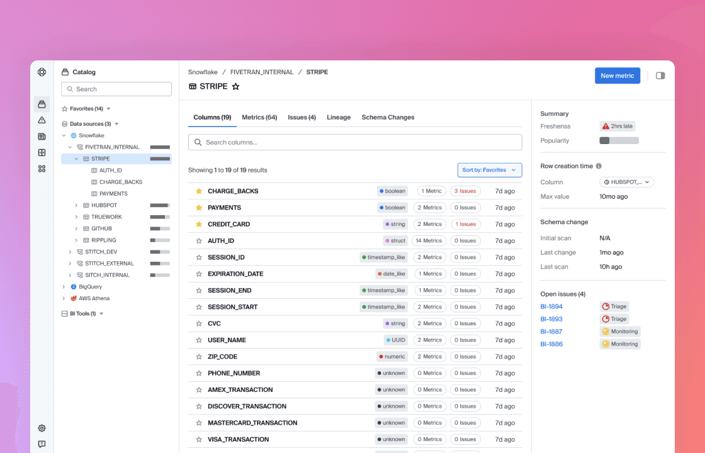The height and width of the screenshot is (453, 705).
Task: Click info icon next to Row creation time
Action: (x=599, y=166)
